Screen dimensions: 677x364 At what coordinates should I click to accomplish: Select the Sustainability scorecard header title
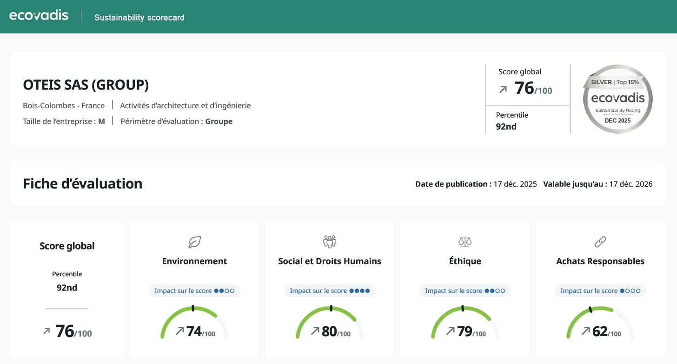point(139,18)
